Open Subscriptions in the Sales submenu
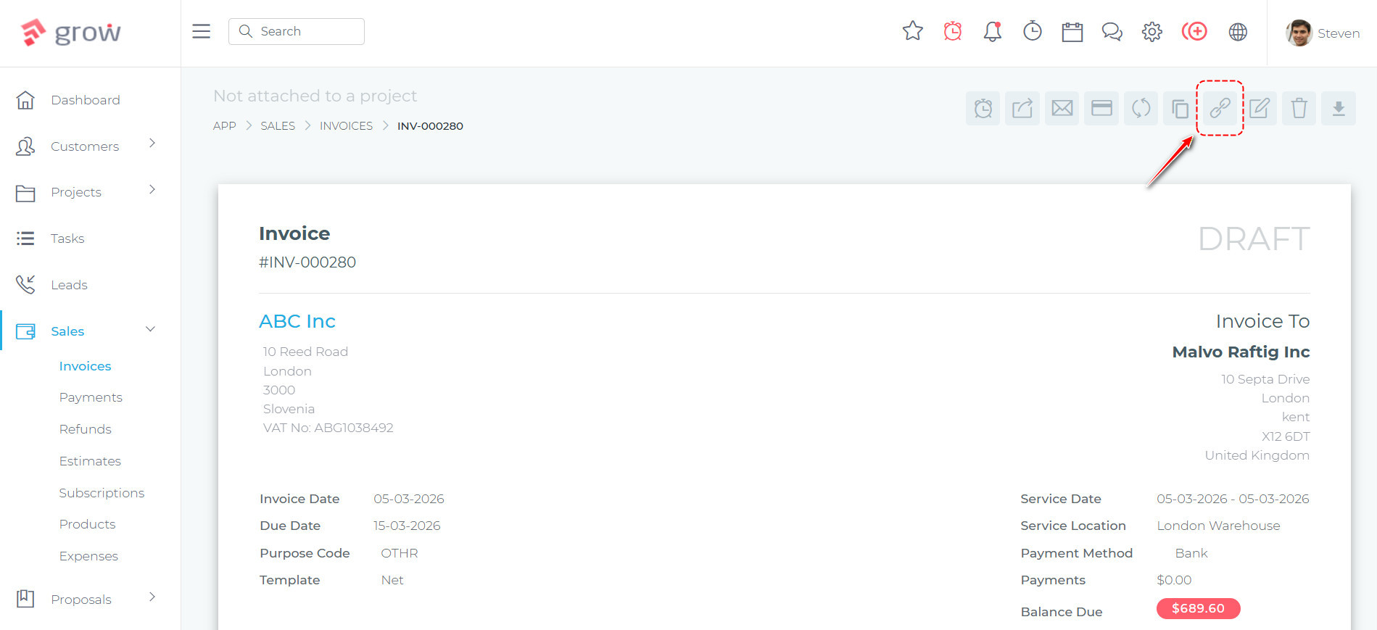1377x630 pixels. (x=102, y=493)
